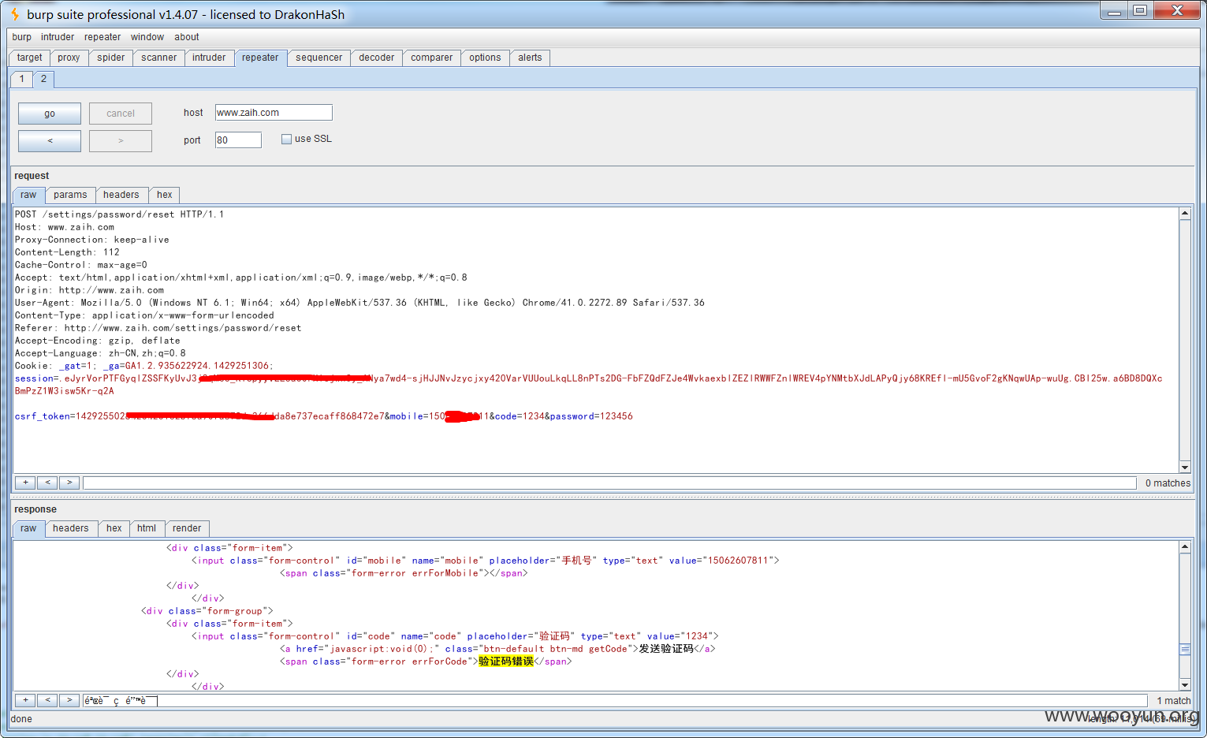1207x738 pixels.
Task: Click response pane scrollbar down arrow
Action: [1185, 685]
